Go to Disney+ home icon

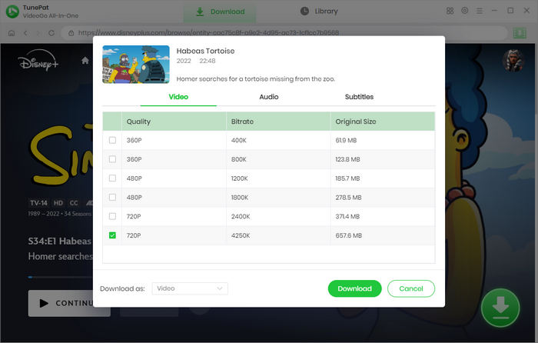(85, 61)
